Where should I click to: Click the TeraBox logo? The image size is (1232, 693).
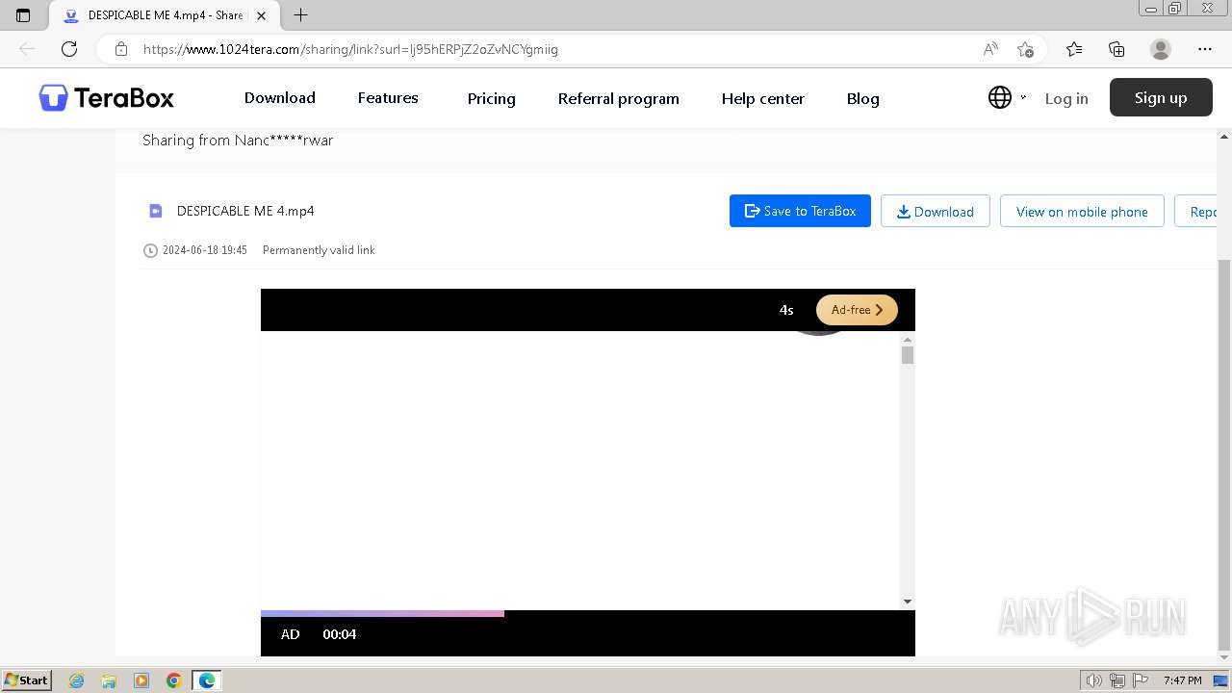tap(106, 97)
